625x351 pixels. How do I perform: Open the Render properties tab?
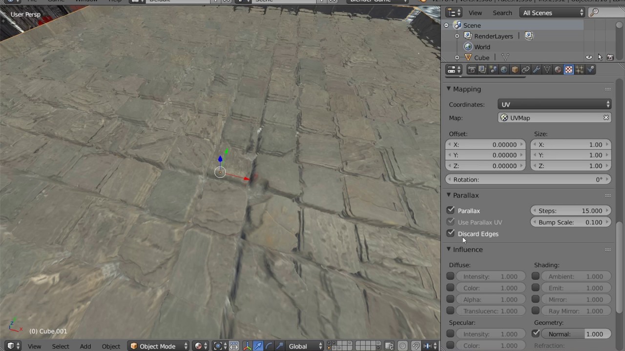click(x=471, y=70)
